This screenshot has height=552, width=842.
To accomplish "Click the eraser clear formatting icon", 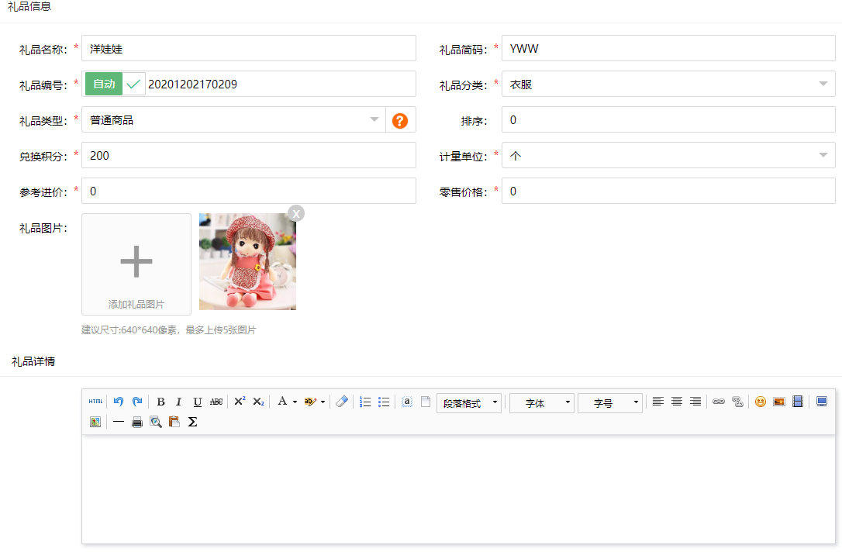I will point(342,402).
